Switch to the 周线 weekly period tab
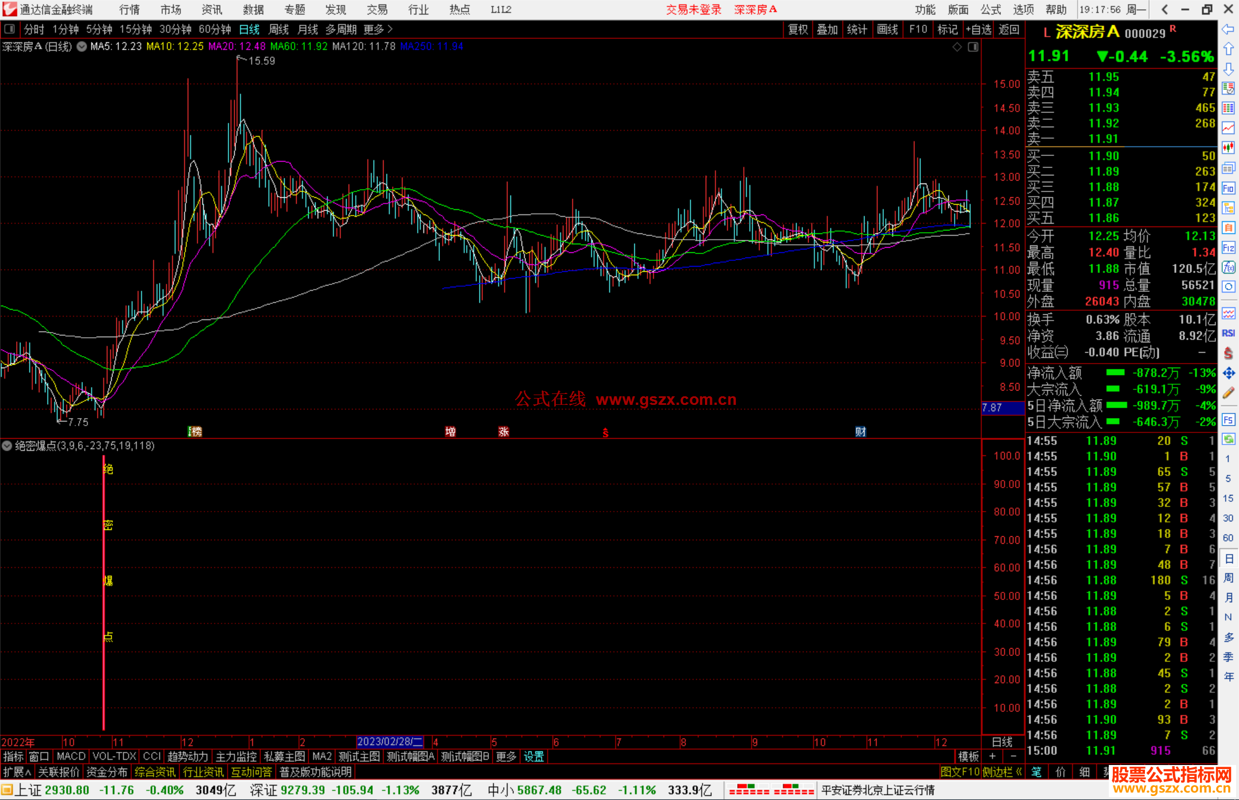Image resolution: width=1239 pixels, height=800 pixels. [x=279, y=29]
